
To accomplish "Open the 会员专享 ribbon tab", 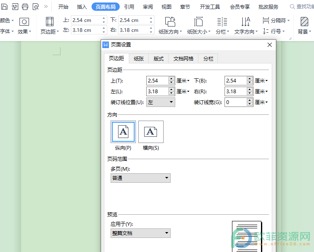I will (240, 7).
